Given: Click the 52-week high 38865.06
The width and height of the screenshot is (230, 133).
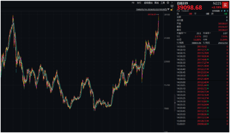Looking at the screenshot, I should (x=196, y=43).
